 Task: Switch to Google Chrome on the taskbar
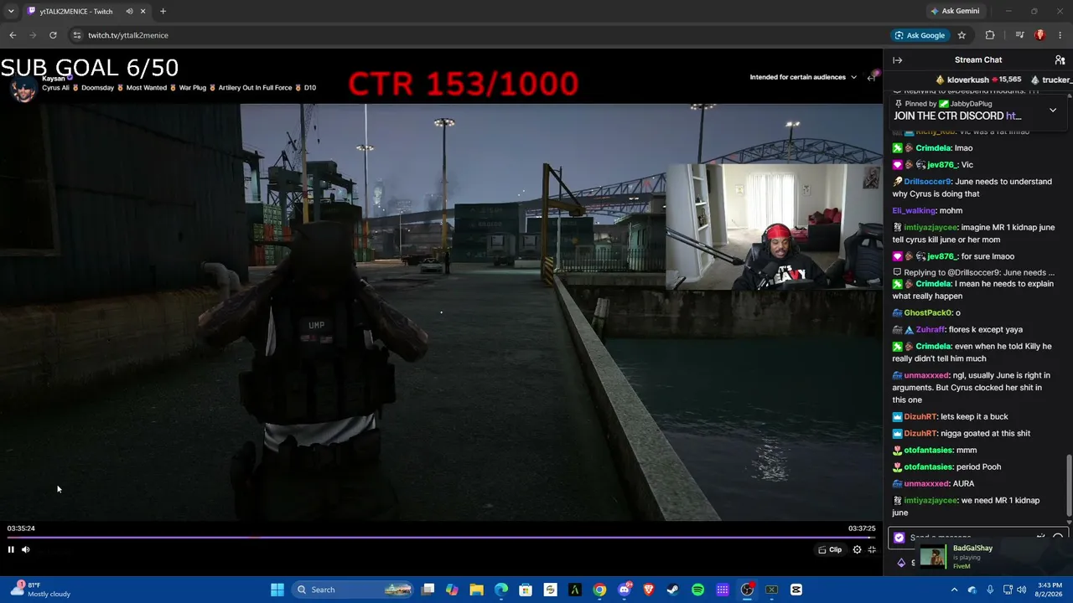pyautogui.click(x=599, y=590)
